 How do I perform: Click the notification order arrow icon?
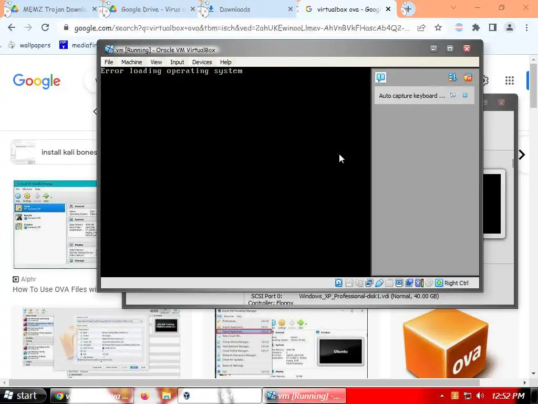[452, 77]
